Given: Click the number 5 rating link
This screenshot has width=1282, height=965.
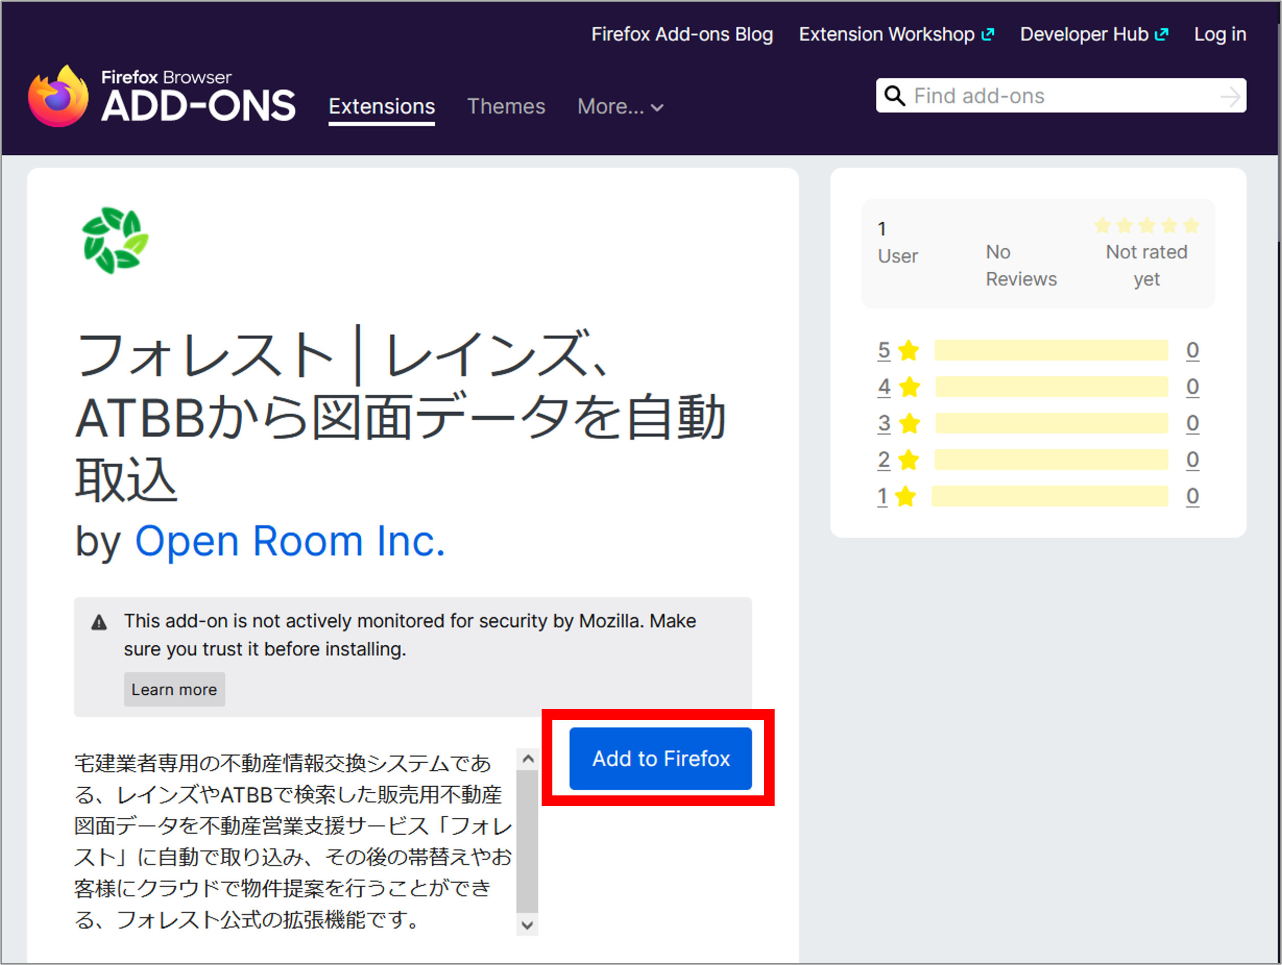Looking at the screenshot, I should [x=883, y=350].
